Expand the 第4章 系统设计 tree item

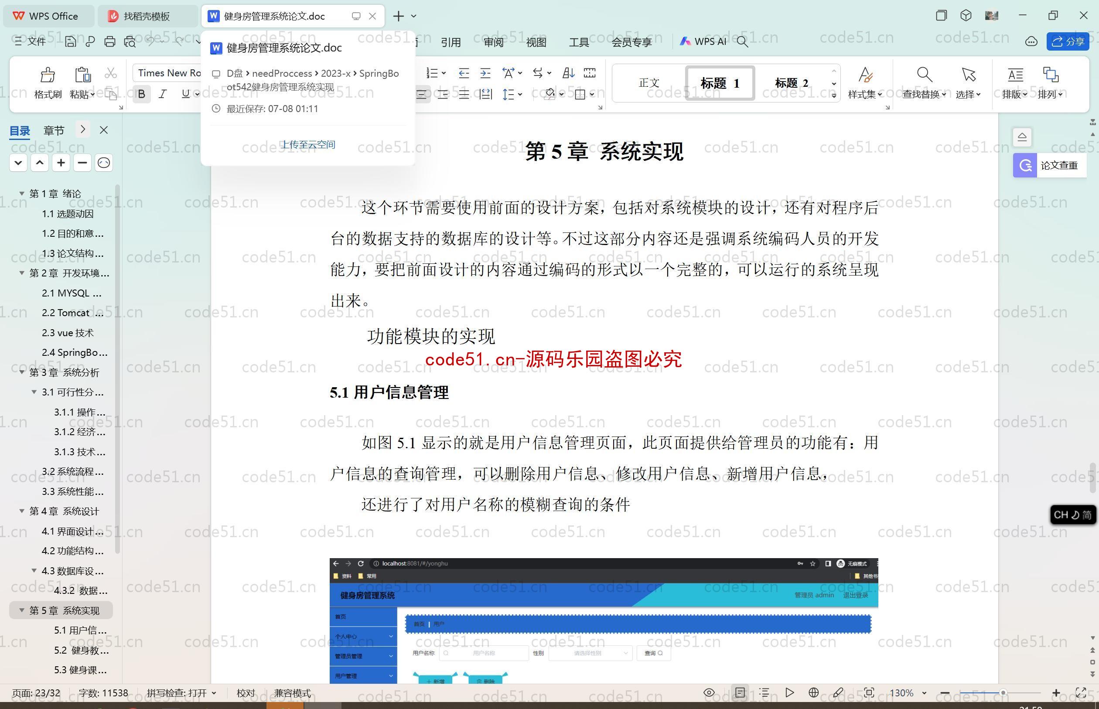click(22, 511)
